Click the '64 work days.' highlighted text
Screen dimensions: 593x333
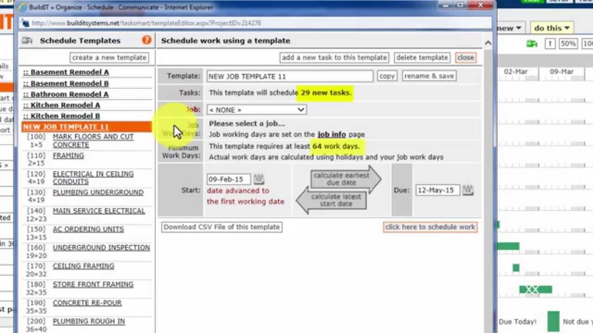click(336, 146)
